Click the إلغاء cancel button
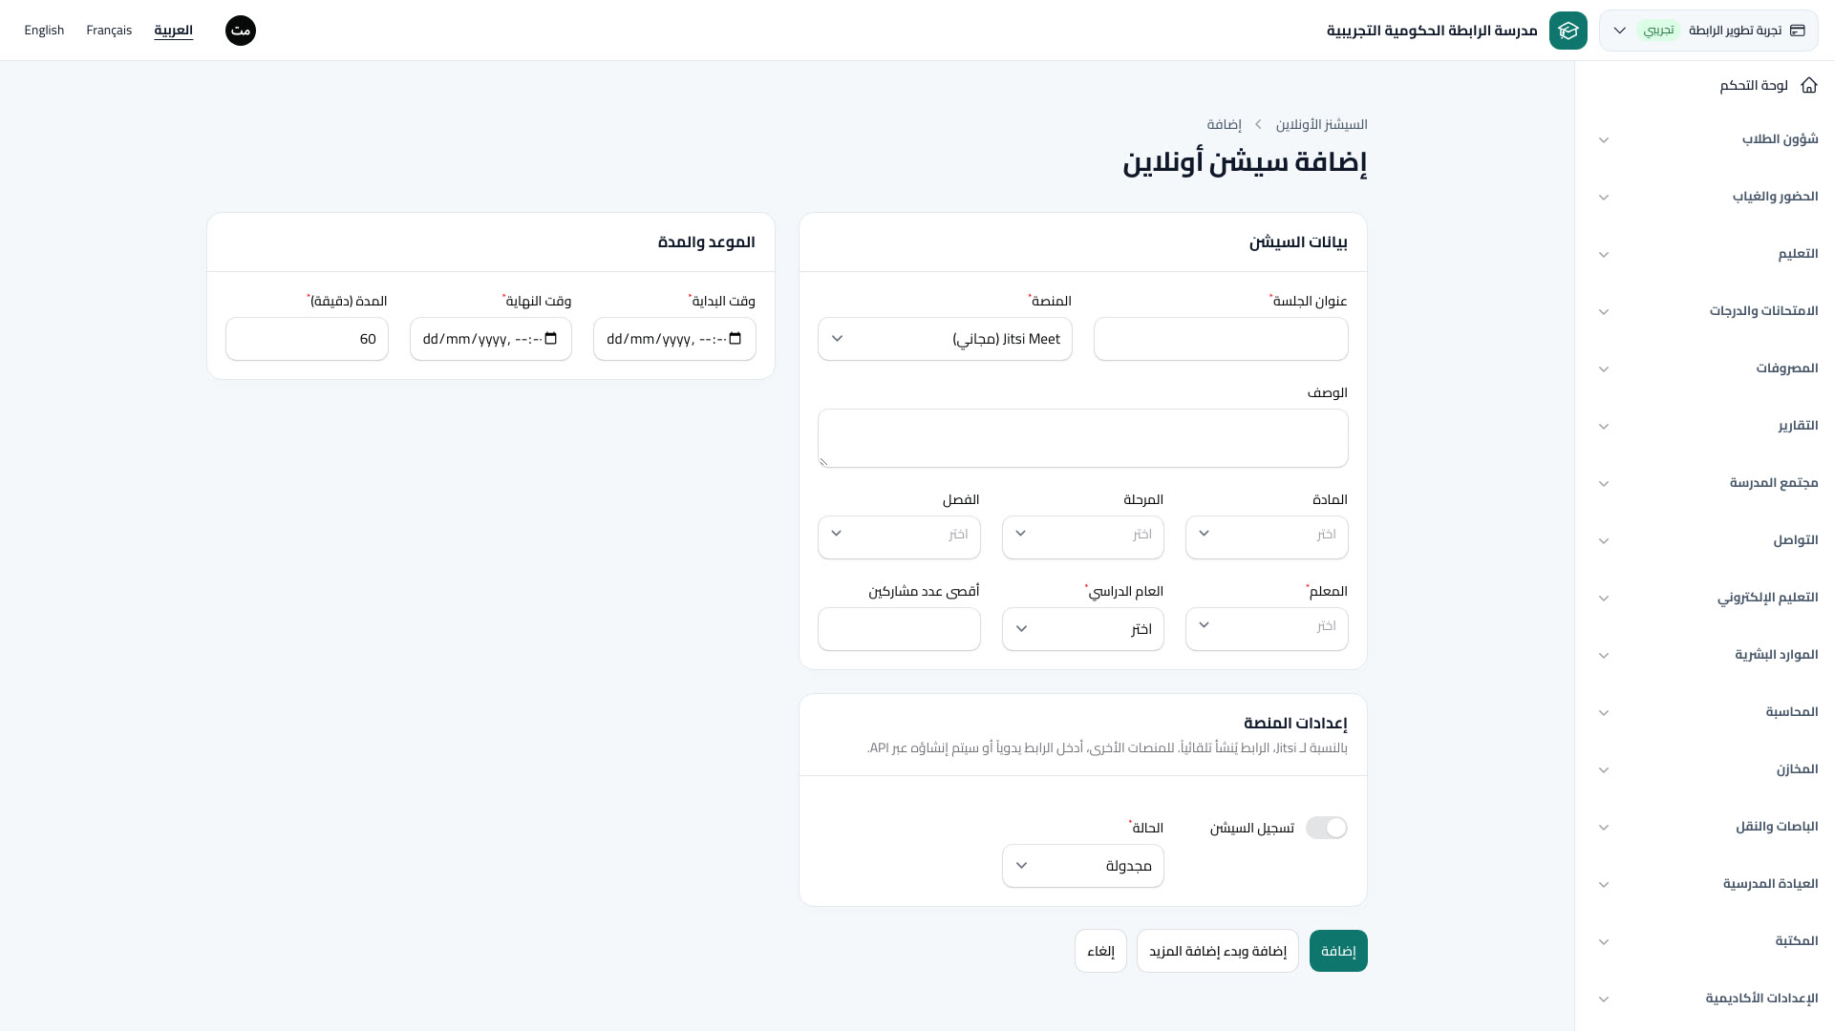Viewport: 1834px width, 1031px height. pyautogui.click(x=1100, y=951)
